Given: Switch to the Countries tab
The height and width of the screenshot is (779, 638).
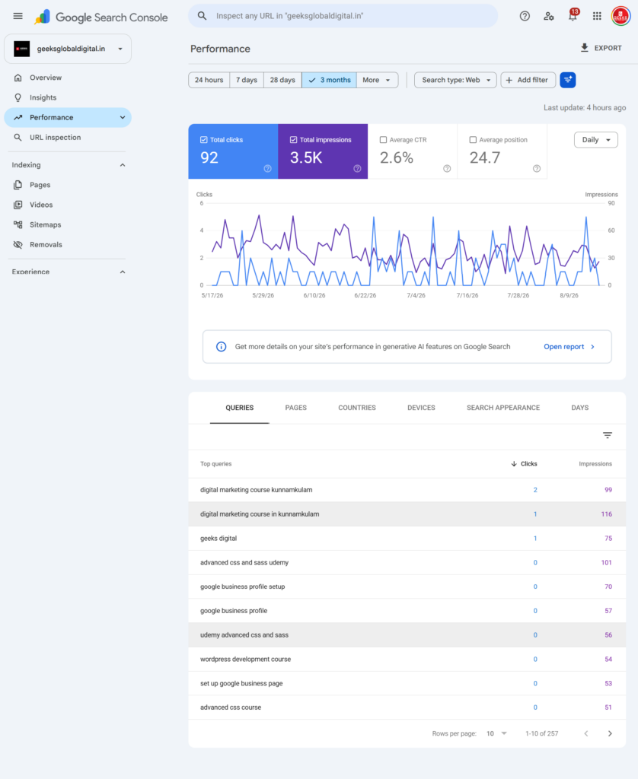Looking at the screenshot, I should pos(357,408).
